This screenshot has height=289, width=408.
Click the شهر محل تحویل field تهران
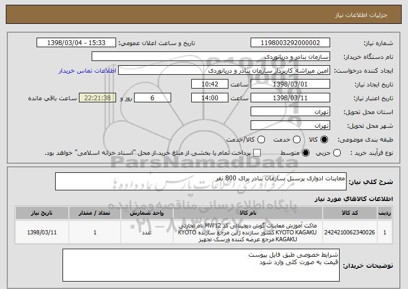(x=290, y=126)
